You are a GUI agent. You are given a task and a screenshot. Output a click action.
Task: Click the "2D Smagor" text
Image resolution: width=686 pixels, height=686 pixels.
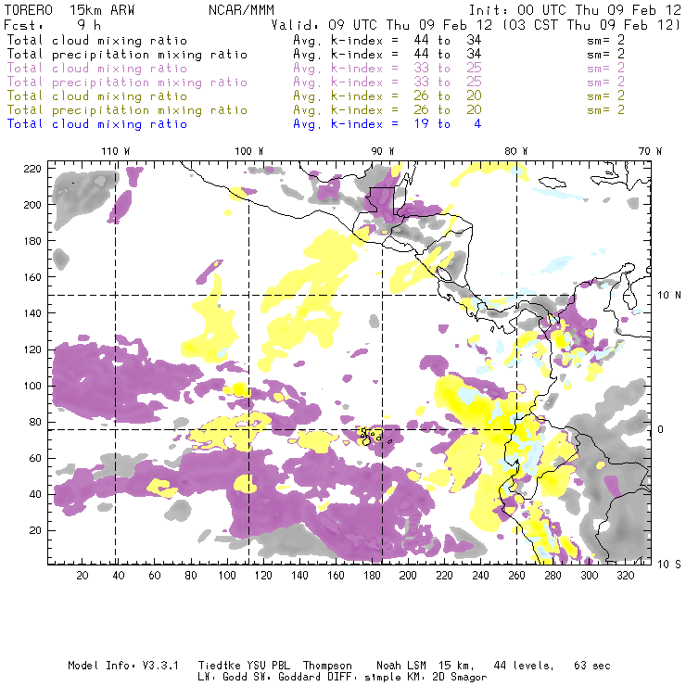460,678
